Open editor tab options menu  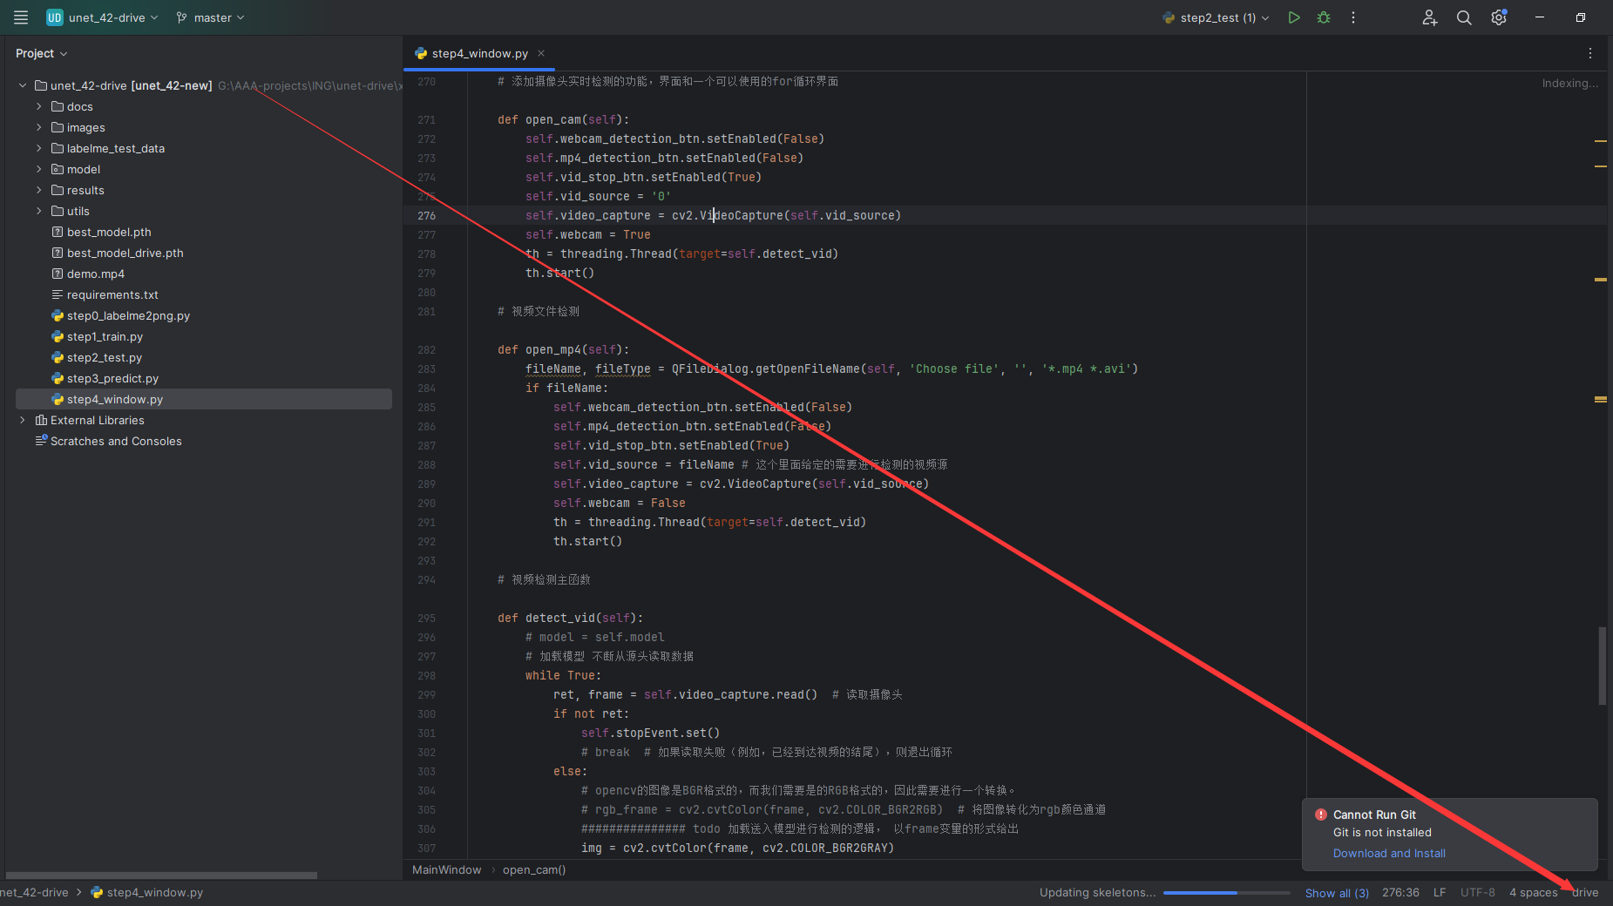[1590, 53]
